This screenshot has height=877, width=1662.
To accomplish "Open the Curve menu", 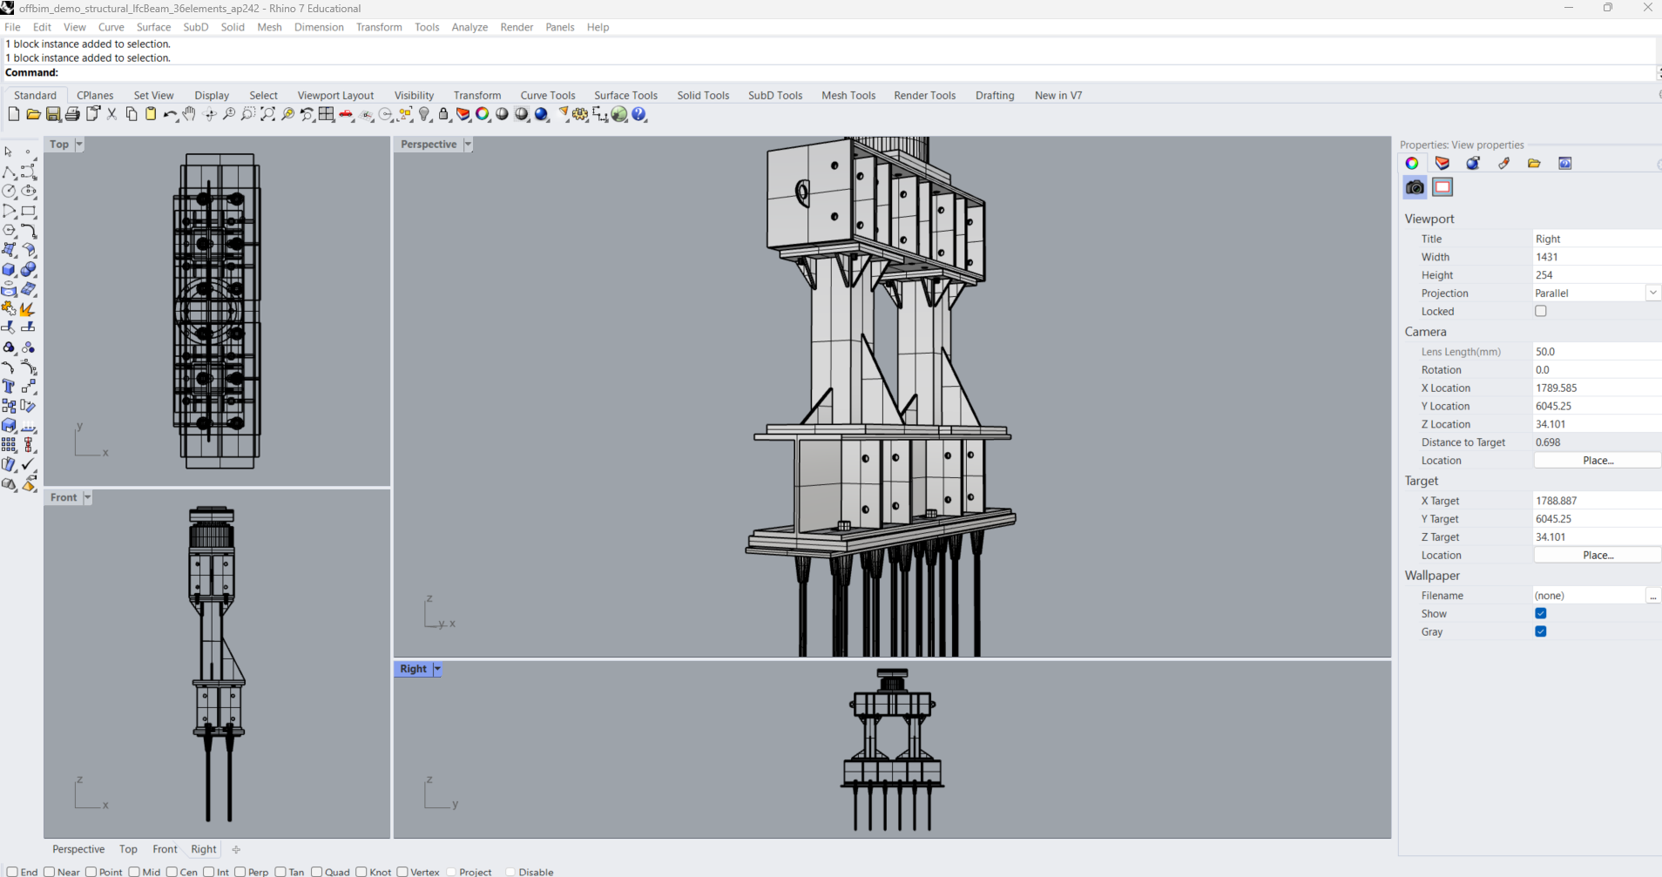I will [x=111, y=27].
